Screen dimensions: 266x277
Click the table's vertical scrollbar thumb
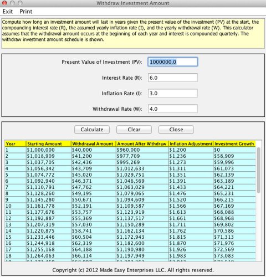click(x=259, y=170)
